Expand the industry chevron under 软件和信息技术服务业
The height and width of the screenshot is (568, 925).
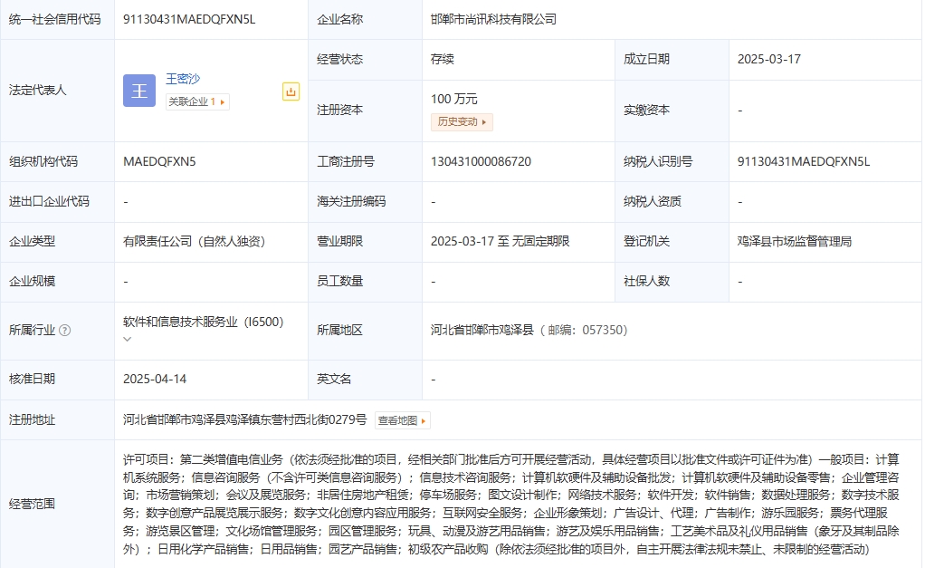coord(128,339)
